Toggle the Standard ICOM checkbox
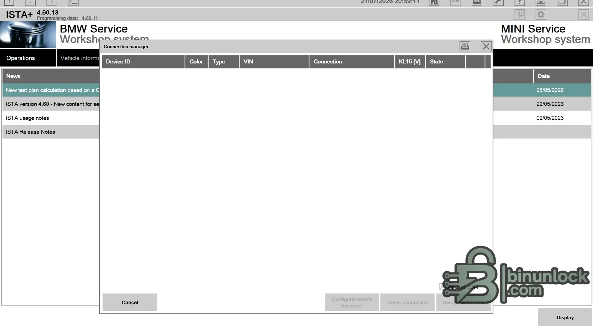This screenshot has width=593, height=326. click(442, 287)
